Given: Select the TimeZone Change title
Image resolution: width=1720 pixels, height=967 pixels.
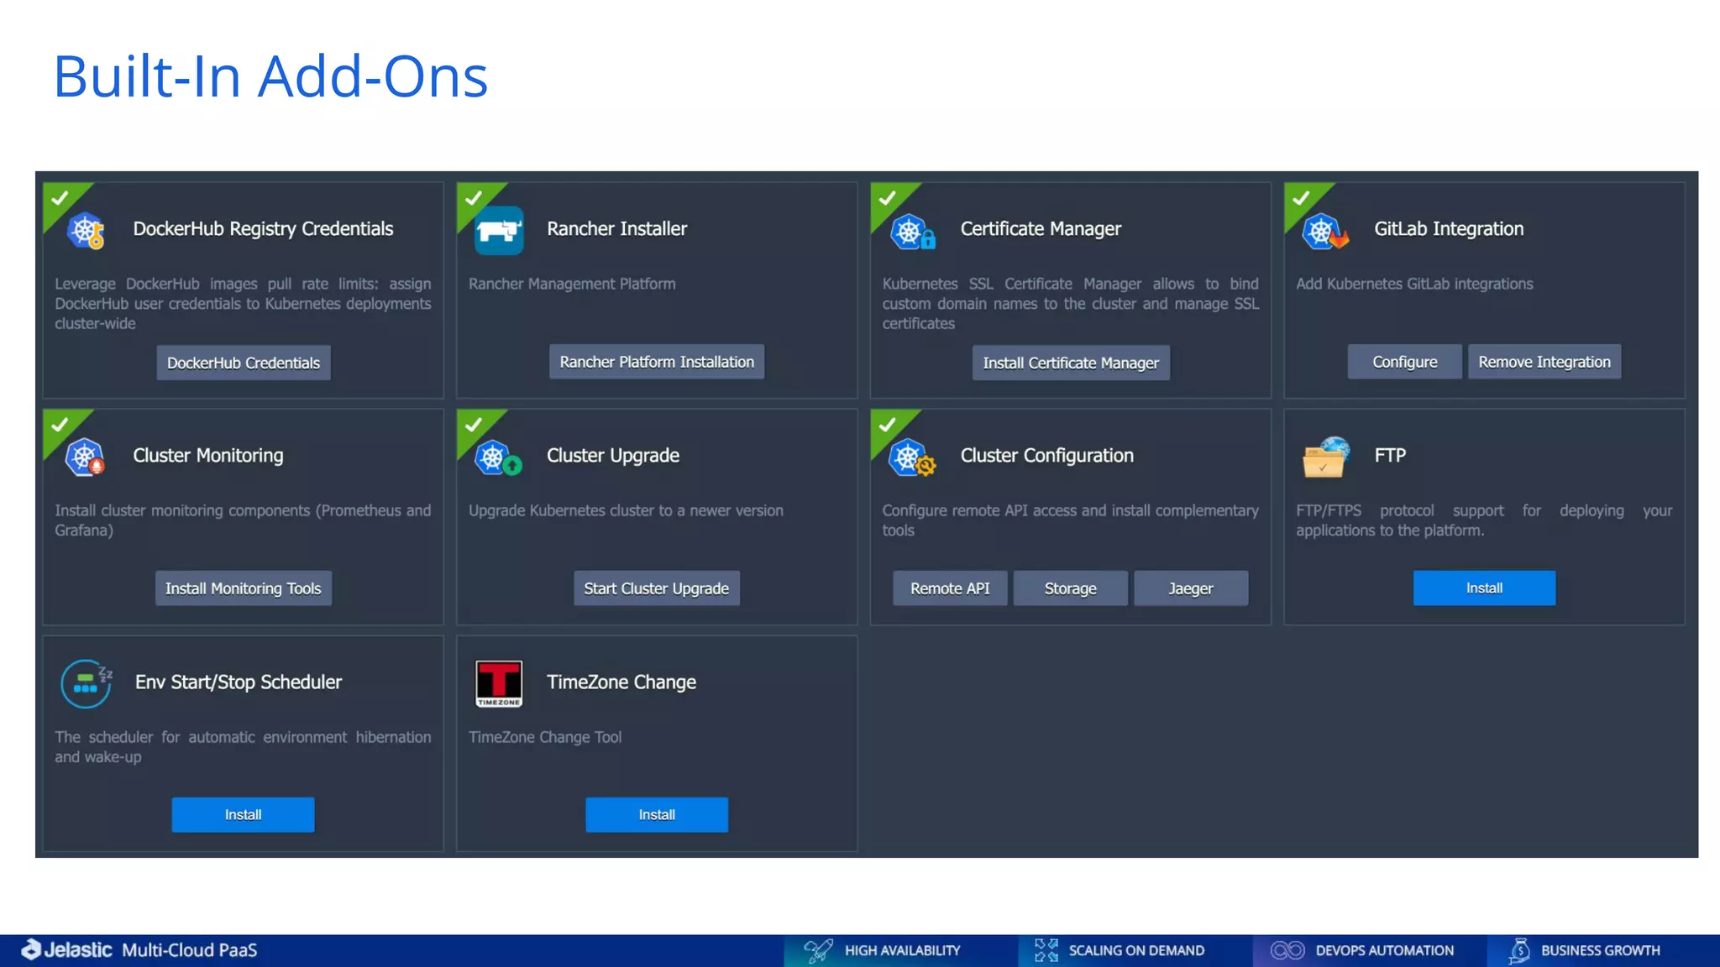Looking at the screenshot, I should point(621,682).
